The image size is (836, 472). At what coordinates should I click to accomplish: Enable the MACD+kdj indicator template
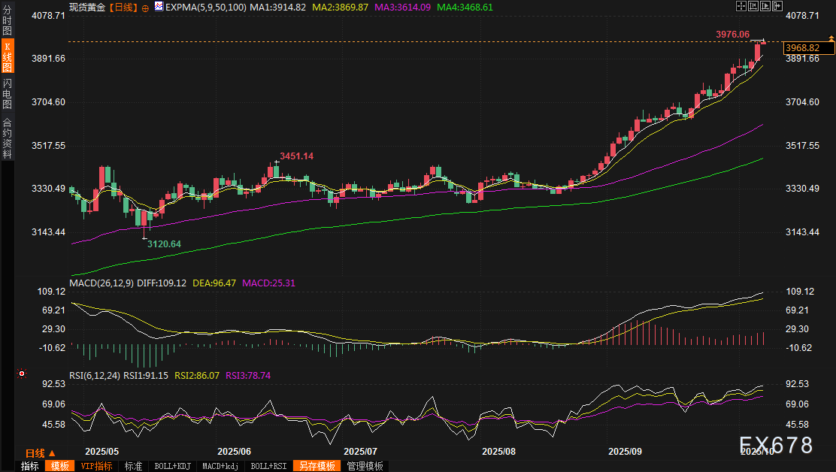[220, 466]
